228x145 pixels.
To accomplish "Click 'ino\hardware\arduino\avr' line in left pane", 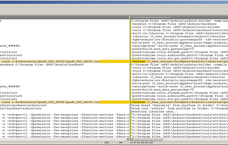I will coord(21,108).
